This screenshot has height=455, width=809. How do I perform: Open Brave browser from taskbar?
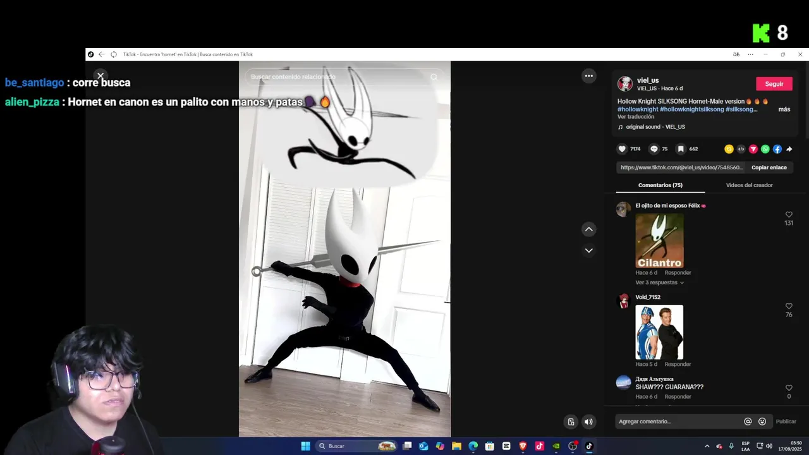(x=523, y=446)
